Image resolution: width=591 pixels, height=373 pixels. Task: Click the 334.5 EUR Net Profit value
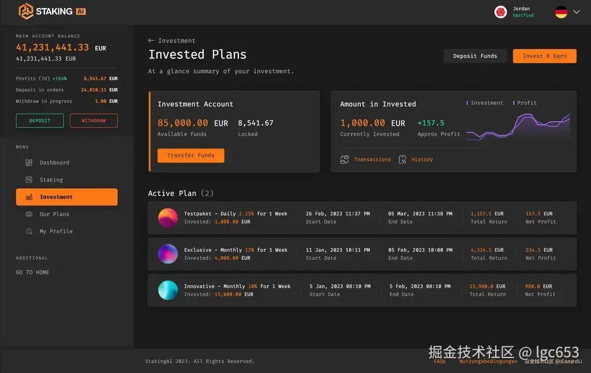click(539, 250)
